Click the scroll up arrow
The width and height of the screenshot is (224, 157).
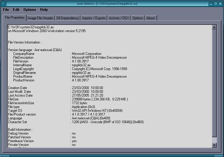click(x=214, y=27)
